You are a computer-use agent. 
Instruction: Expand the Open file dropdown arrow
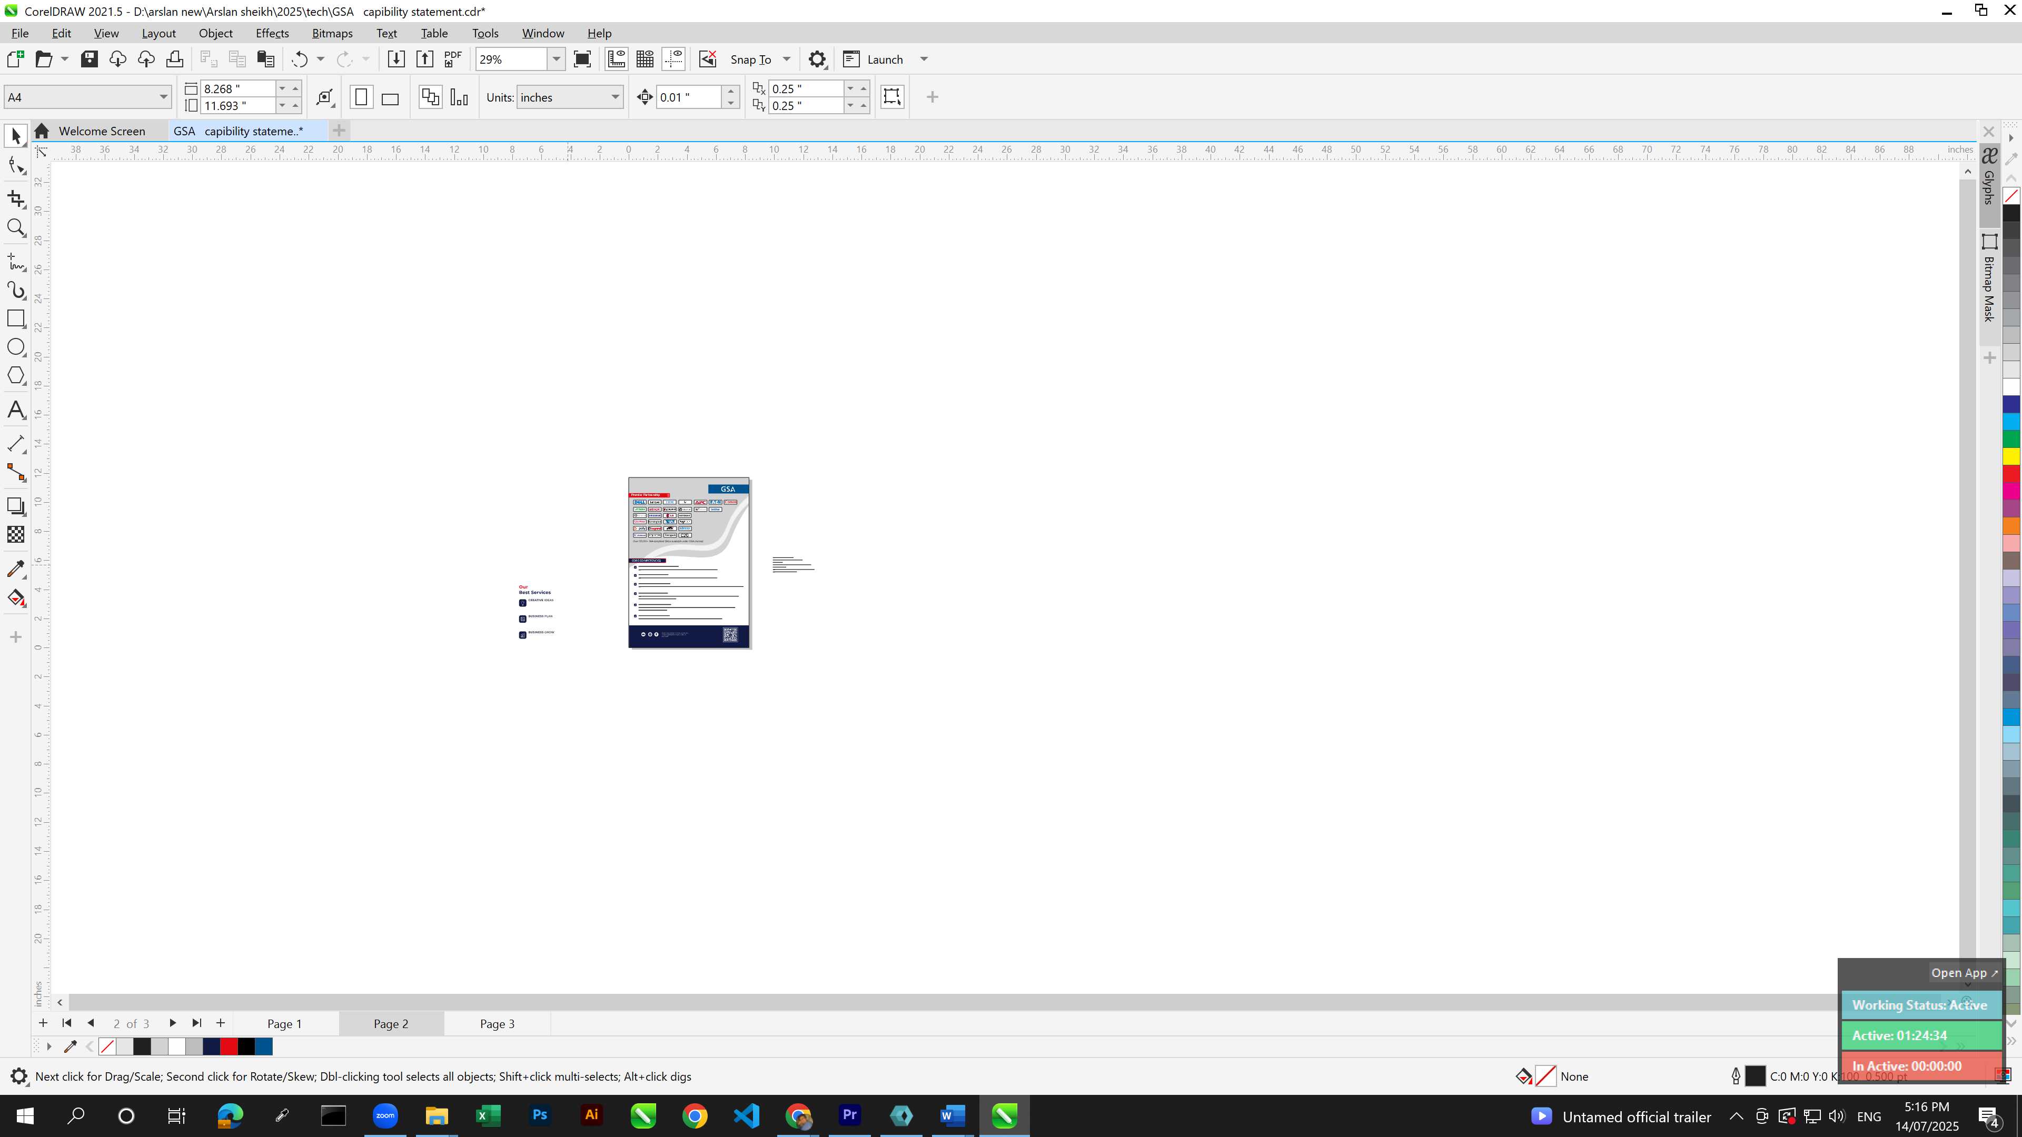coord(64,59)
